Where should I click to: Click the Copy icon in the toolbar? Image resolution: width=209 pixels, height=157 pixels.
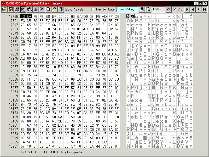pos(23,9)
